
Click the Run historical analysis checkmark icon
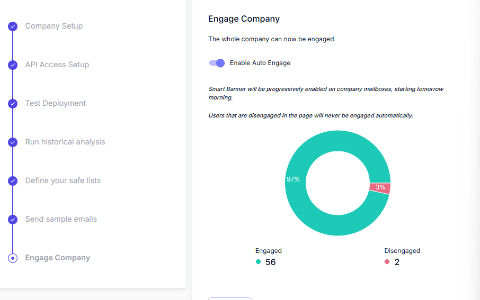[13, 142]
